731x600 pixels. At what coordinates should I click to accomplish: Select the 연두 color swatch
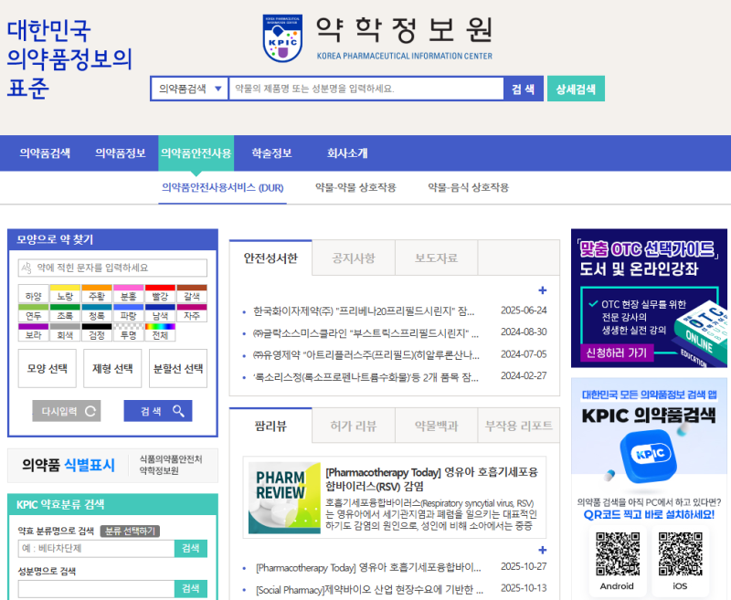tap(34, 313)
